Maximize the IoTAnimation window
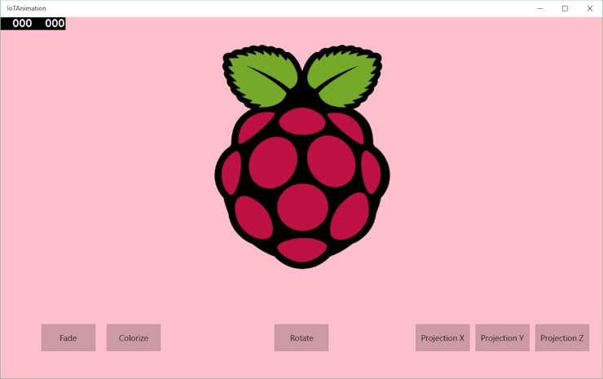The height and width of the screenshot is (379, 603). click(x=565, y=8)
